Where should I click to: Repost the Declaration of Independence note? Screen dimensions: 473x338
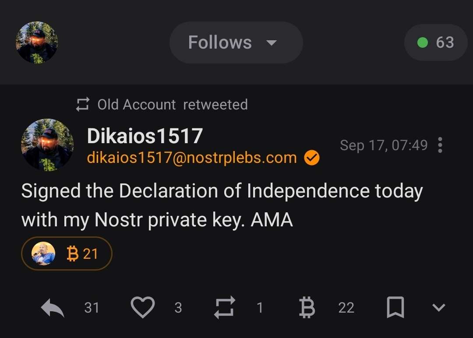click(x=225, y=307)
